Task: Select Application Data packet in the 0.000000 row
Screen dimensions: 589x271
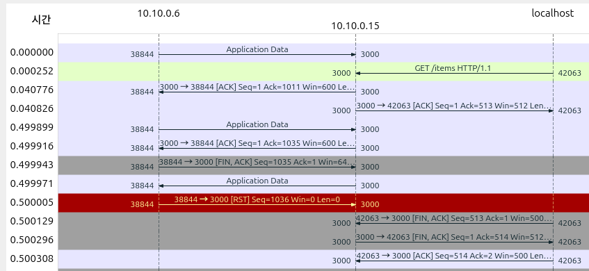Action: [x=257, y=49]
